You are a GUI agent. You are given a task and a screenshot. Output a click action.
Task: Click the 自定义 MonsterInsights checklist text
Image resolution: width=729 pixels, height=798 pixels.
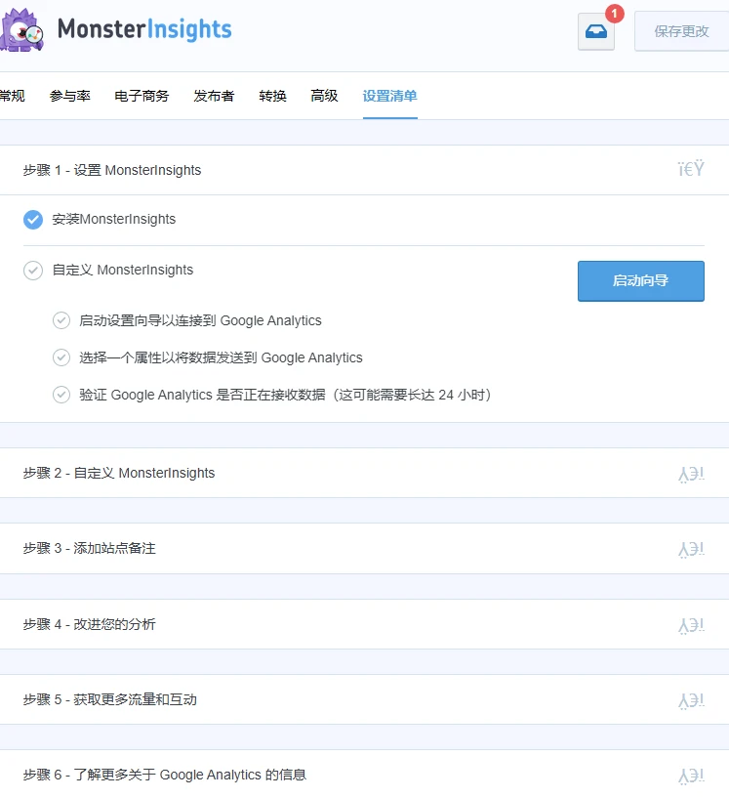[x=123, y=270]
